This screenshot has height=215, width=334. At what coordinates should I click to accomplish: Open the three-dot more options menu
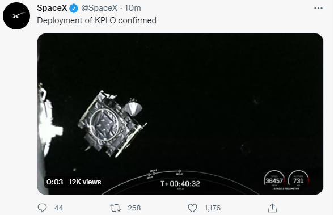(x=318, y=9)
